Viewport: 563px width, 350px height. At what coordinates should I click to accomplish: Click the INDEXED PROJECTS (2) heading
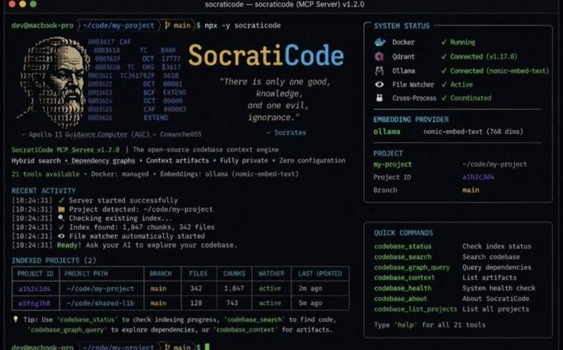[x=54, y=261]
